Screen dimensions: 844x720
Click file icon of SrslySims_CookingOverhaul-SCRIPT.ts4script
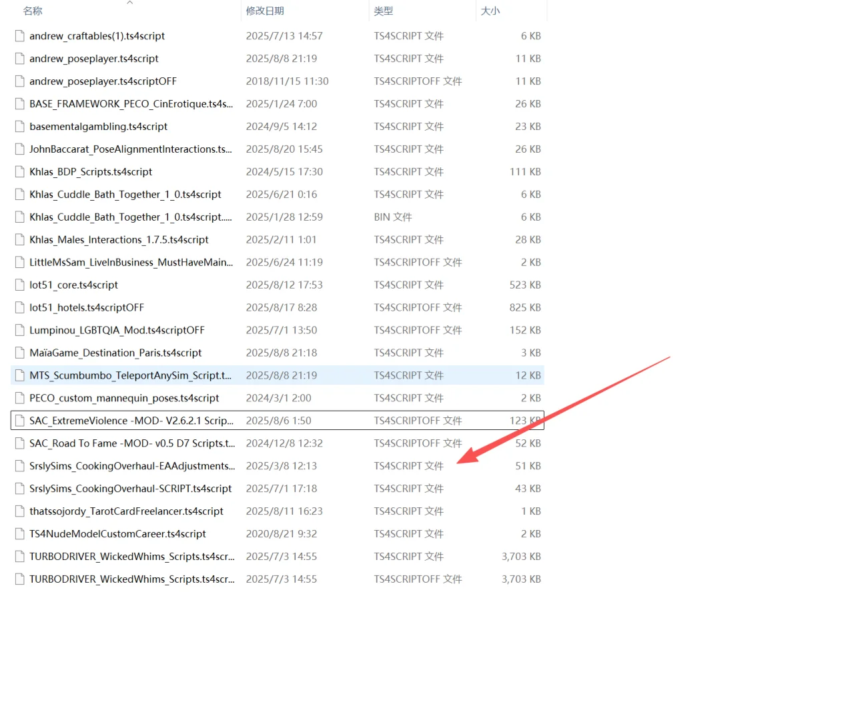coord(20,489)
